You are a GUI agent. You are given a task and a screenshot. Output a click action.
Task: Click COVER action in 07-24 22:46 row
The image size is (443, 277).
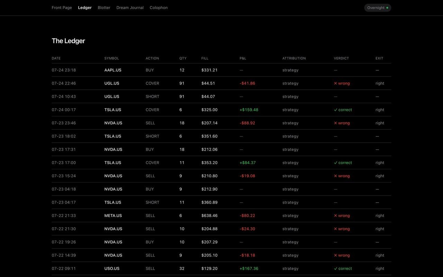(152, 83)
